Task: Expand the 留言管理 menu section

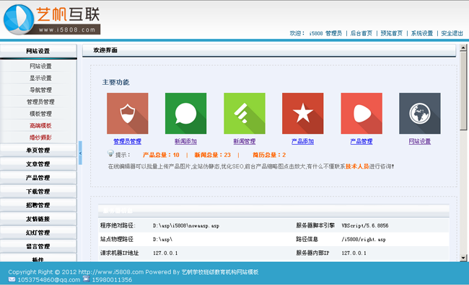Action: pyautogui.click(x=38, y=246)
